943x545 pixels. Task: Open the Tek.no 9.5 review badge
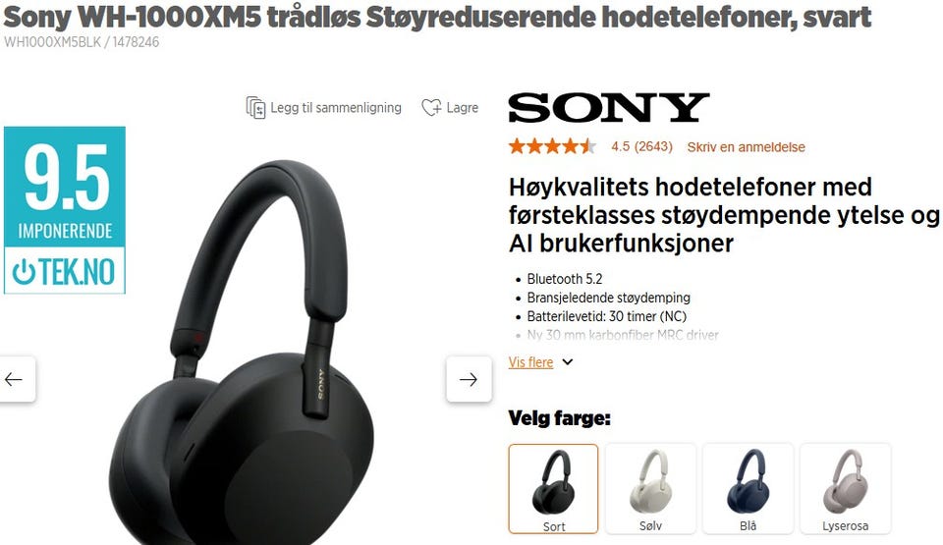(x=65, y=210)
